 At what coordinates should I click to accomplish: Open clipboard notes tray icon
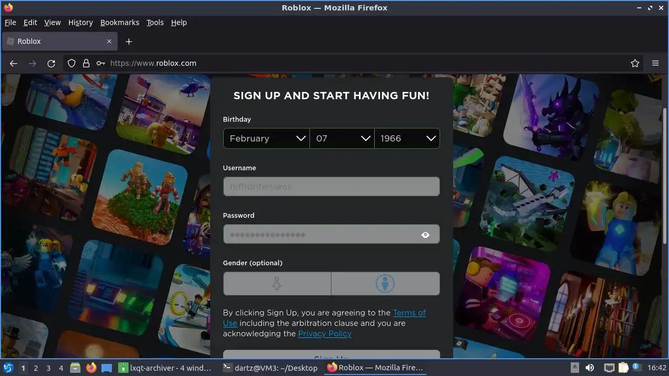tap(624, 368)
